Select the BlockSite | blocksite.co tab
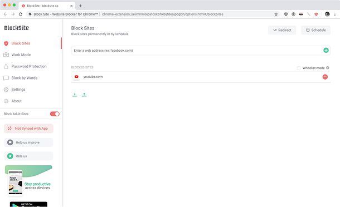This screenshot has width=340, height=207. click(47, 6)
